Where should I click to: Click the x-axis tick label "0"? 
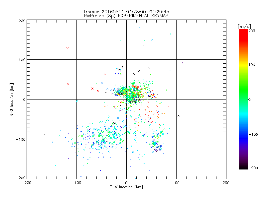(126, 183)
